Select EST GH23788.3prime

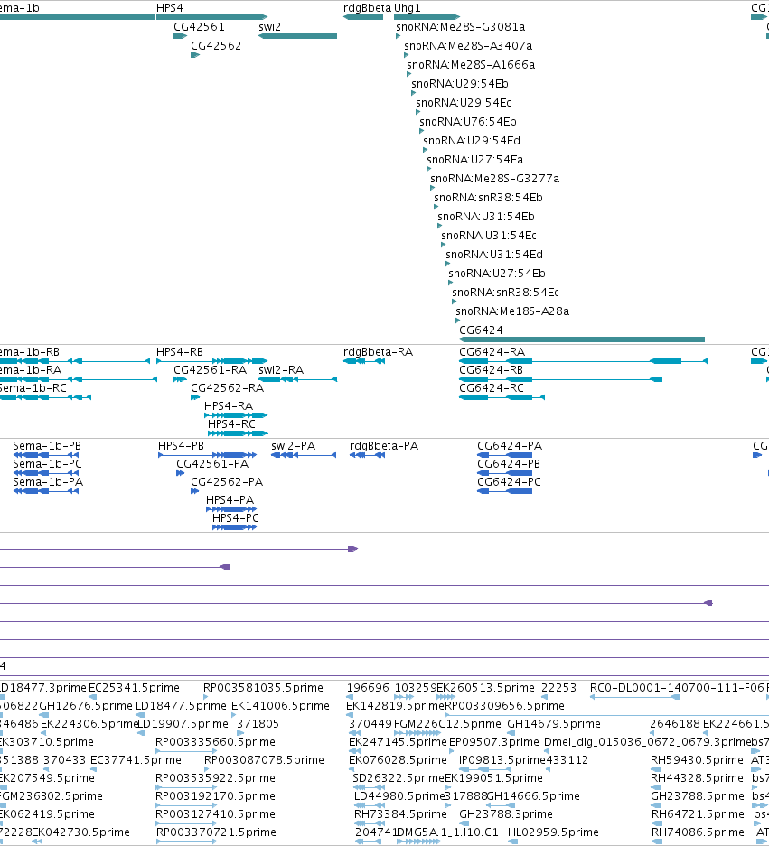tap(505, 813)
